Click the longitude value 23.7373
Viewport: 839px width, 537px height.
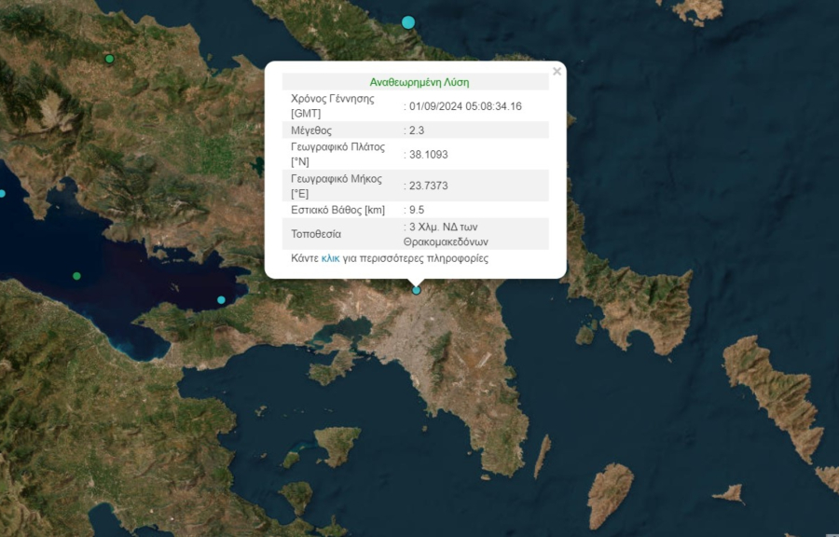(x=429, y=186)
